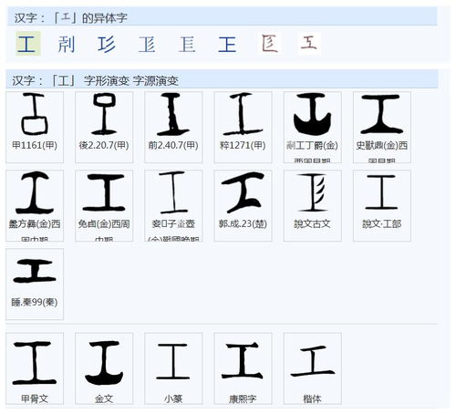Open the 工丁爵(金) bronze glyph thumbnail
The height and width of the screenshot is (414, 456).
pyautogui.click(x=313, y=127)
